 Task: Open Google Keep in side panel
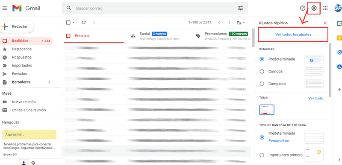pos(339,38)
